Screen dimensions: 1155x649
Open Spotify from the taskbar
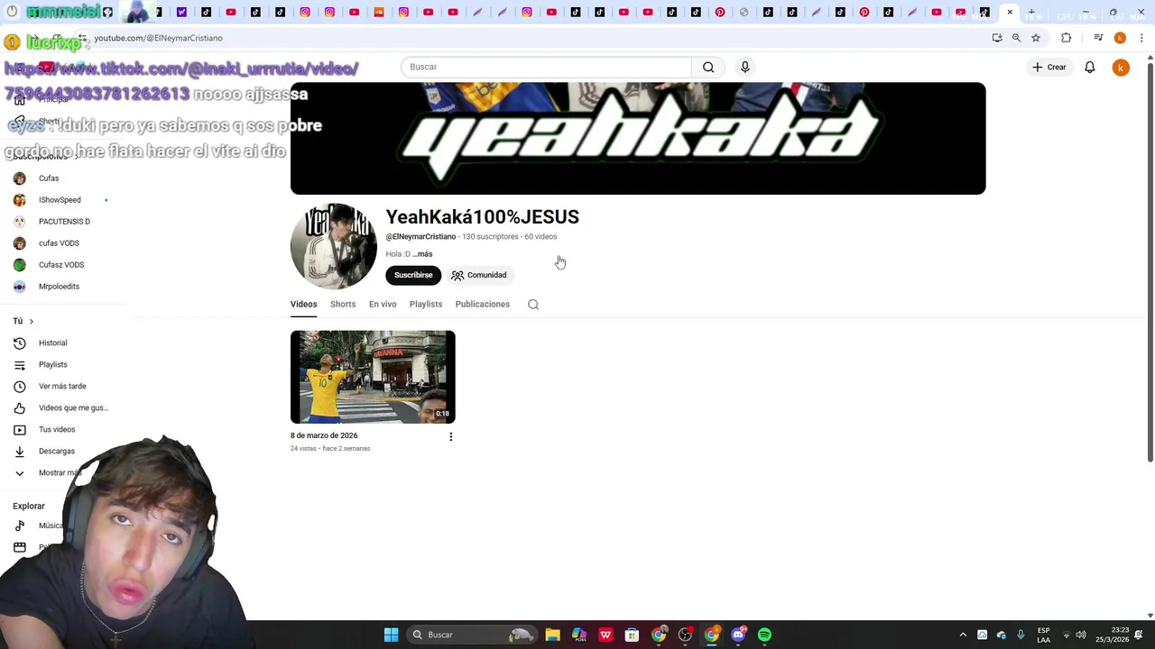(x=764, y=635)
